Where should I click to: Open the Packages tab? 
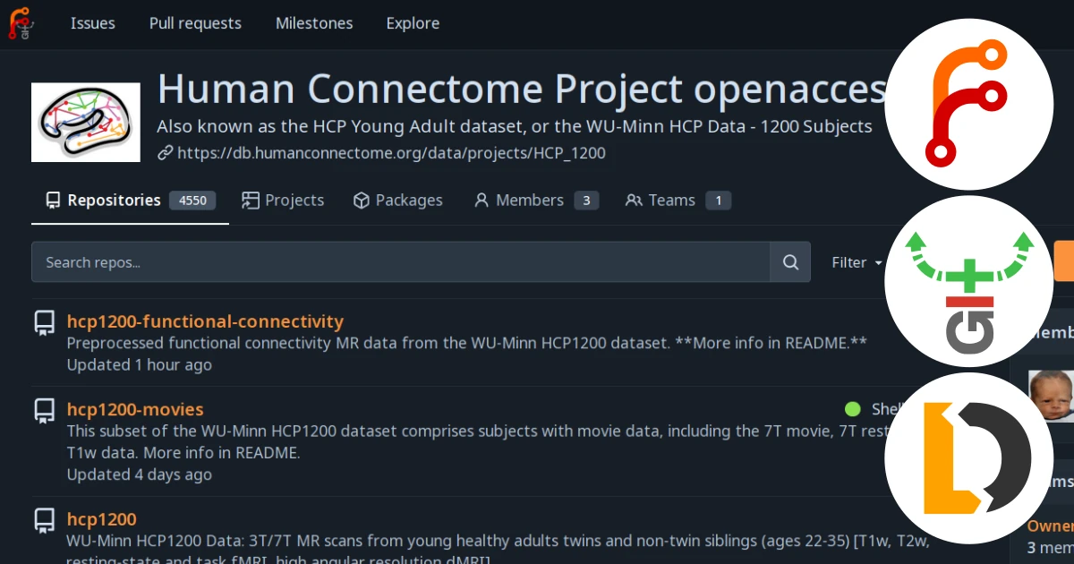397,201
